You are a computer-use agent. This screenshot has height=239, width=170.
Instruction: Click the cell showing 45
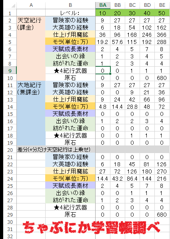[x=132, y=164]
